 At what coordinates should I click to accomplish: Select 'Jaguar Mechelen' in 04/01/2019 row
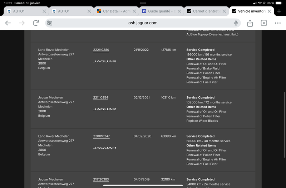point(50,179)
